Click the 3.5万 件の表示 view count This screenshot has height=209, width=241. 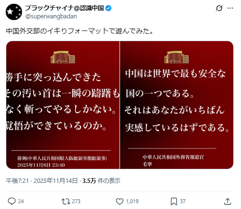[101, 181]
